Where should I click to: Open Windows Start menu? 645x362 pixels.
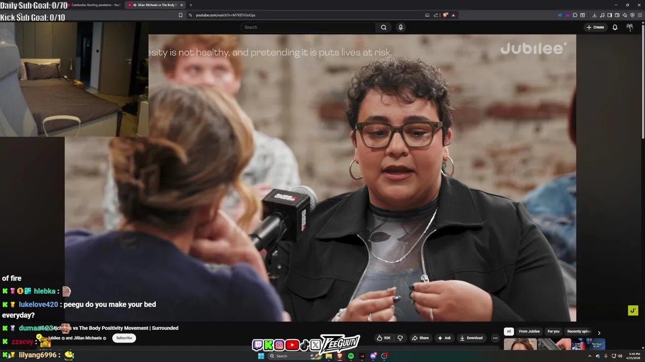[x=261, y=356]
